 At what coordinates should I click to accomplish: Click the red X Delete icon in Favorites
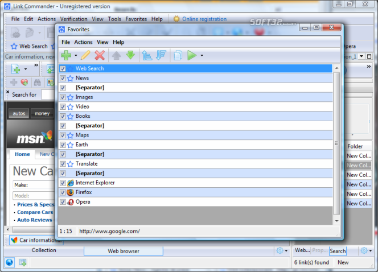[100, 55]
